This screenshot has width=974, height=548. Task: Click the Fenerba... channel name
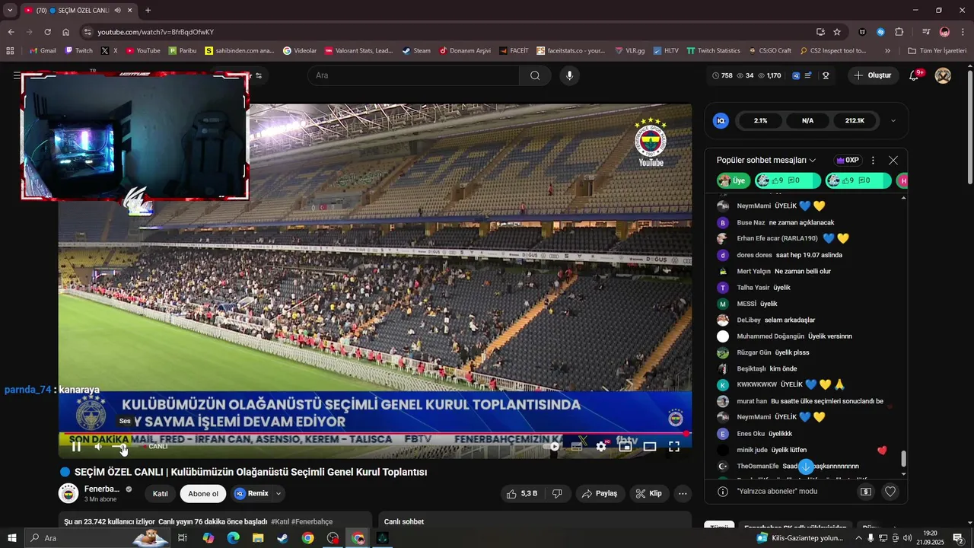pyautogui.click(x=102, y=489)
